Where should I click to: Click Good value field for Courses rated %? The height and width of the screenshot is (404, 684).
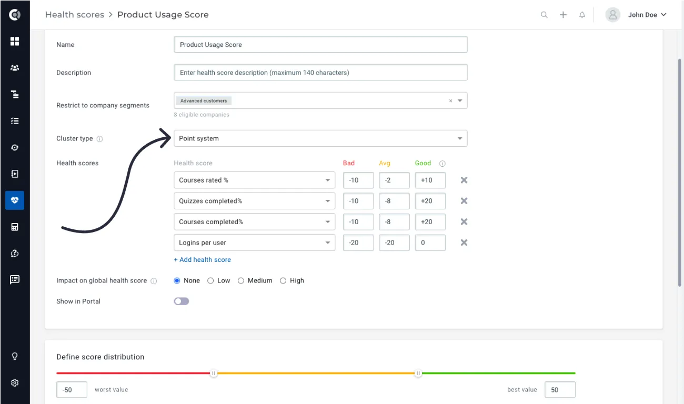tap(430, 180)
